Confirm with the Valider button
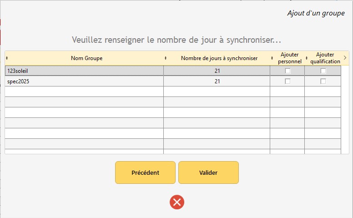The image size is (353, 218). coord(208,172)
